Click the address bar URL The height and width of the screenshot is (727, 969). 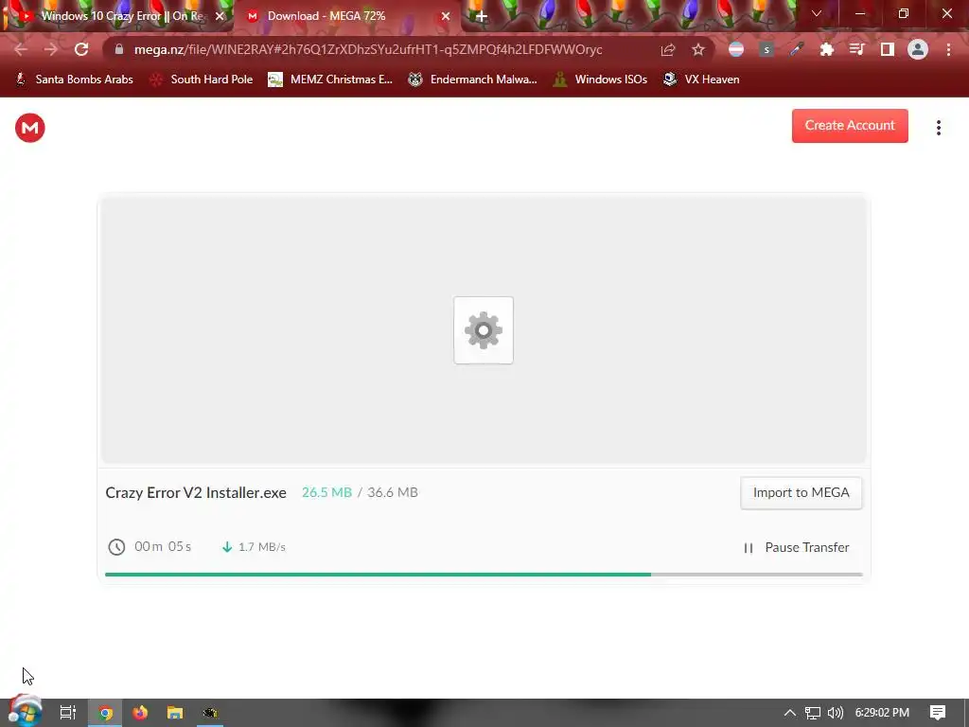click(368, 49)
